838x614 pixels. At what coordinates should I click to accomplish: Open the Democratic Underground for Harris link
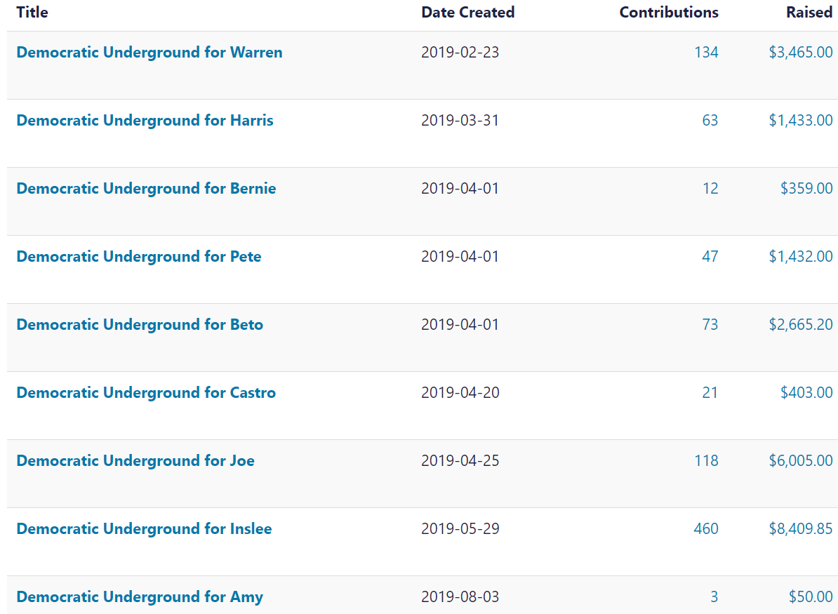[145, 121]
